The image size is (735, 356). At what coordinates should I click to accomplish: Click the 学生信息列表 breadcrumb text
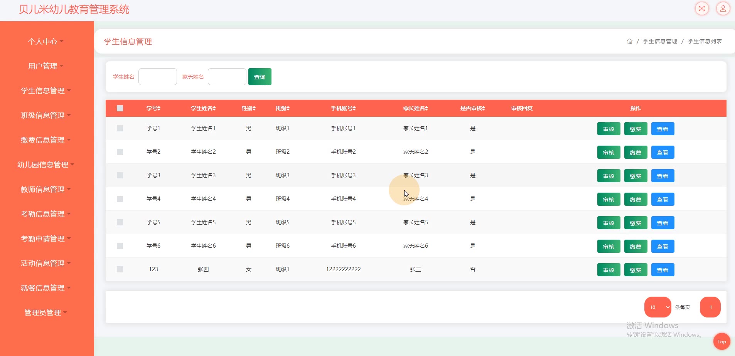point(705,41)
